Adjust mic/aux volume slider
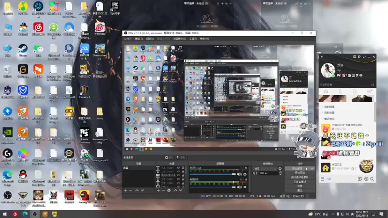Image resolution: width=388 pixels, height=218 pixels. [212, 174]
